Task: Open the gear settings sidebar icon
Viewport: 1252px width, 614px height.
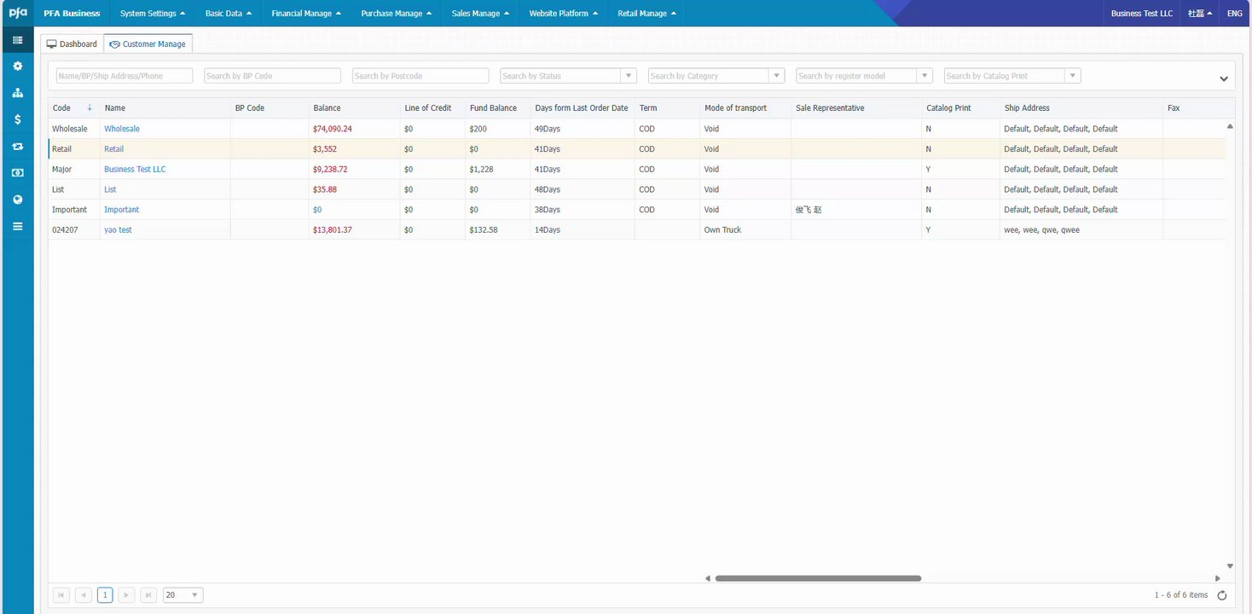Action: click(x=18, y=66)
